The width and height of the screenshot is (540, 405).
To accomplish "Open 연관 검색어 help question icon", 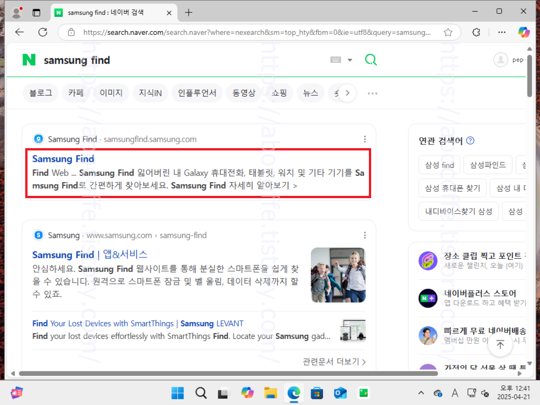I will click(470, 140).
